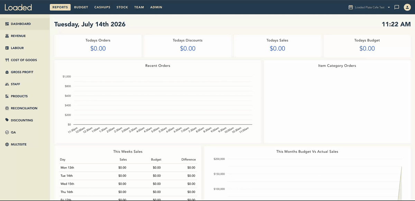Click This Months Budget Vs Actual Sales title
The image size is (415, 201).
point(307,151)
